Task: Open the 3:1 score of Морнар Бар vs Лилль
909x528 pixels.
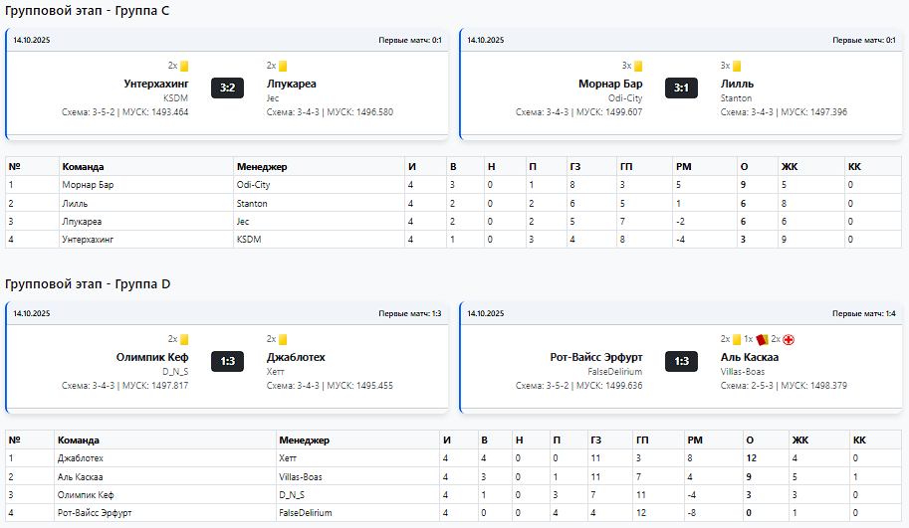Action: tap(681, 88)
